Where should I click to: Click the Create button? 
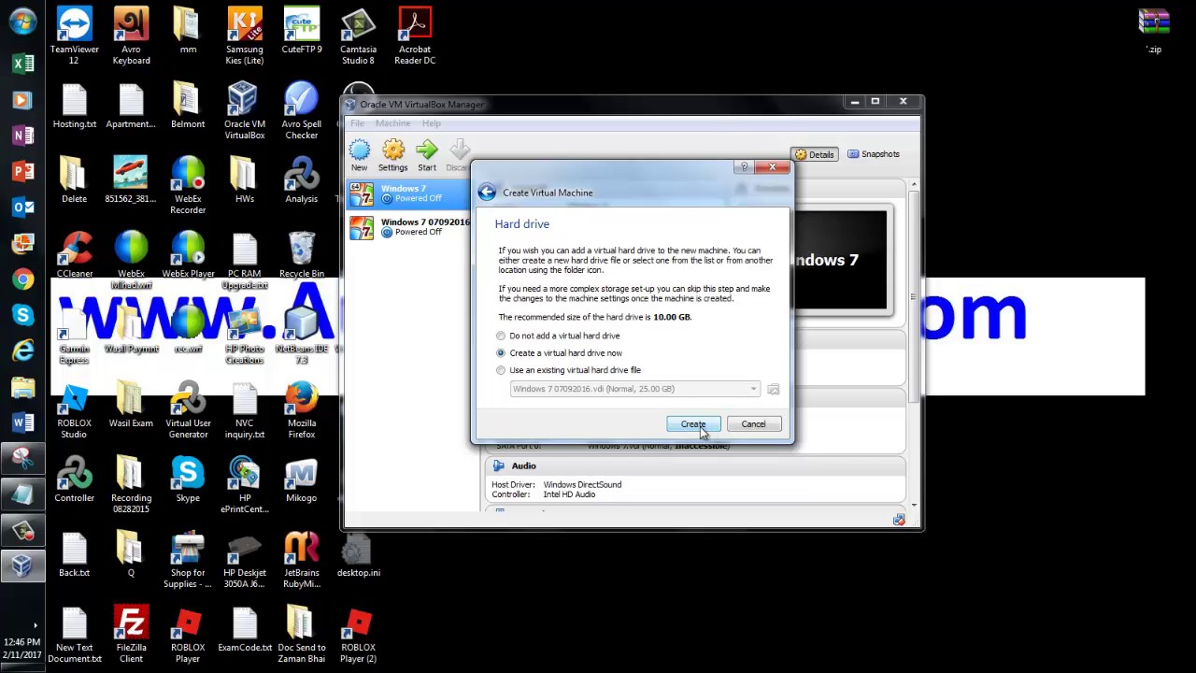(x=693, y=424)
